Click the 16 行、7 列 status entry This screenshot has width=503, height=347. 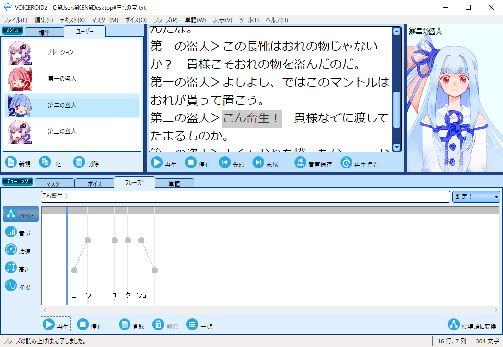coord(452,341)
